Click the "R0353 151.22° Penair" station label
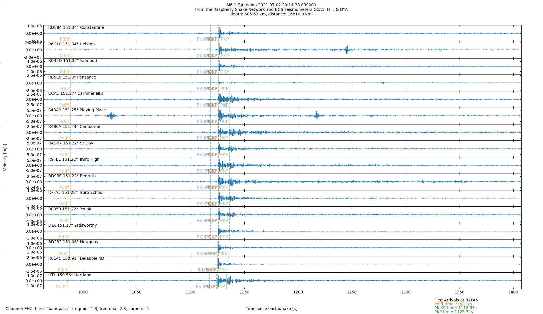Image resolution: width=543 pixels, height=314 pixels. pyautogui.click(x=70, y=209)
